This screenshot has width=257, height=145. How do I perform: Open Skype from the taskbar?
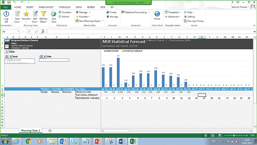coord(74,141)
